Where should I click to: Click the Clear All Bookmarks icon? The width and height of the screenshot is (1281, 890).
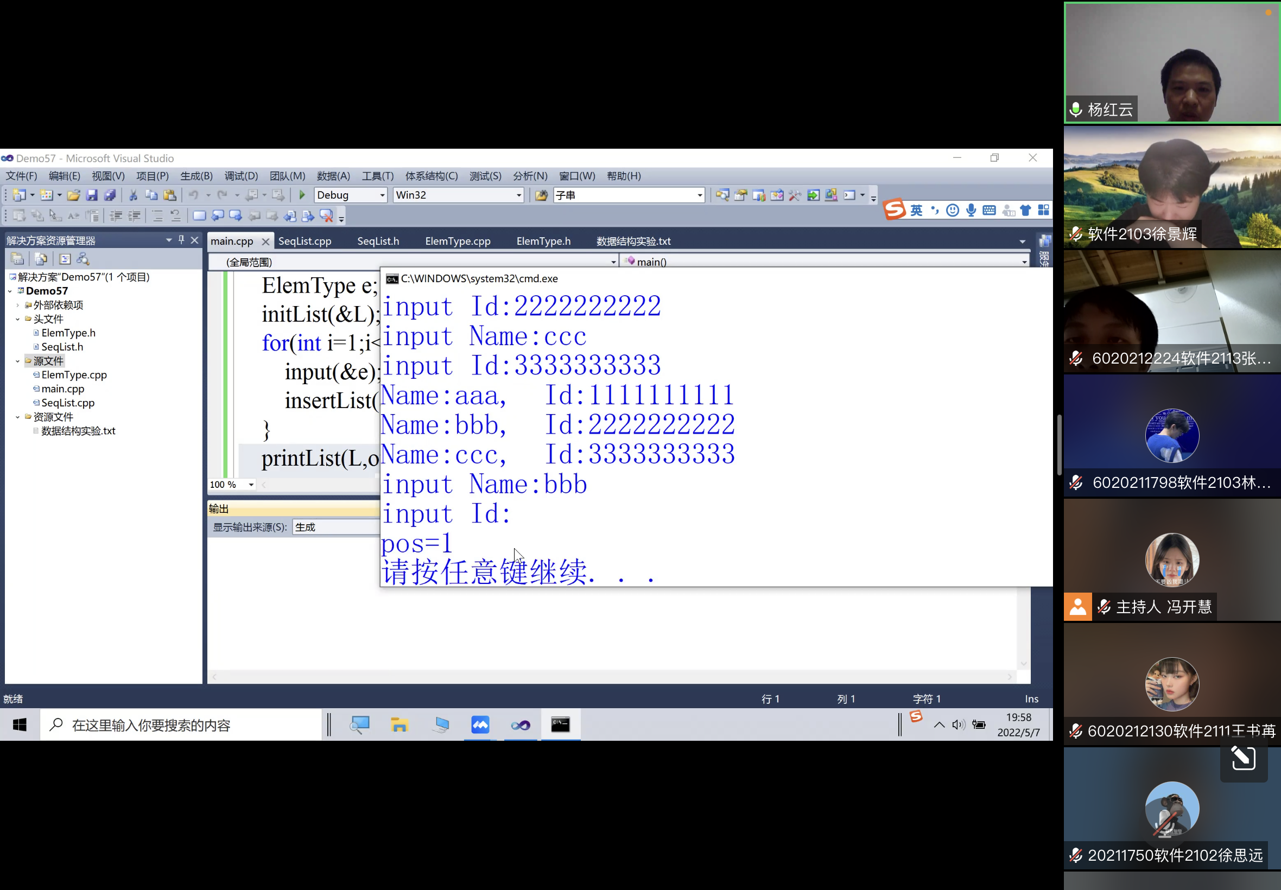(x=326, y=216)
